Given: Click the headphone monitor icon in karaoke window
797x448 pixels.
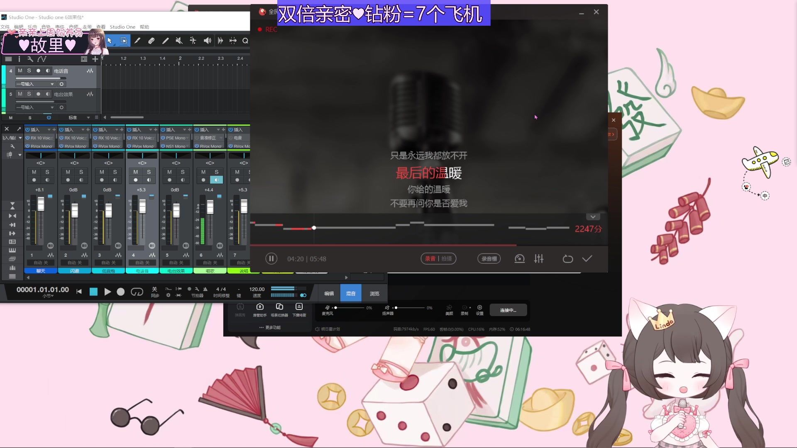Looking at the screenshot, I should click(519, 259).
